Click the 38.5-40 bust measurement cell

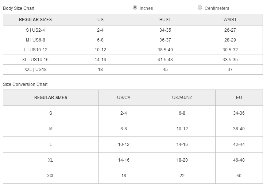pyautogui.click(x=165, y=50)
